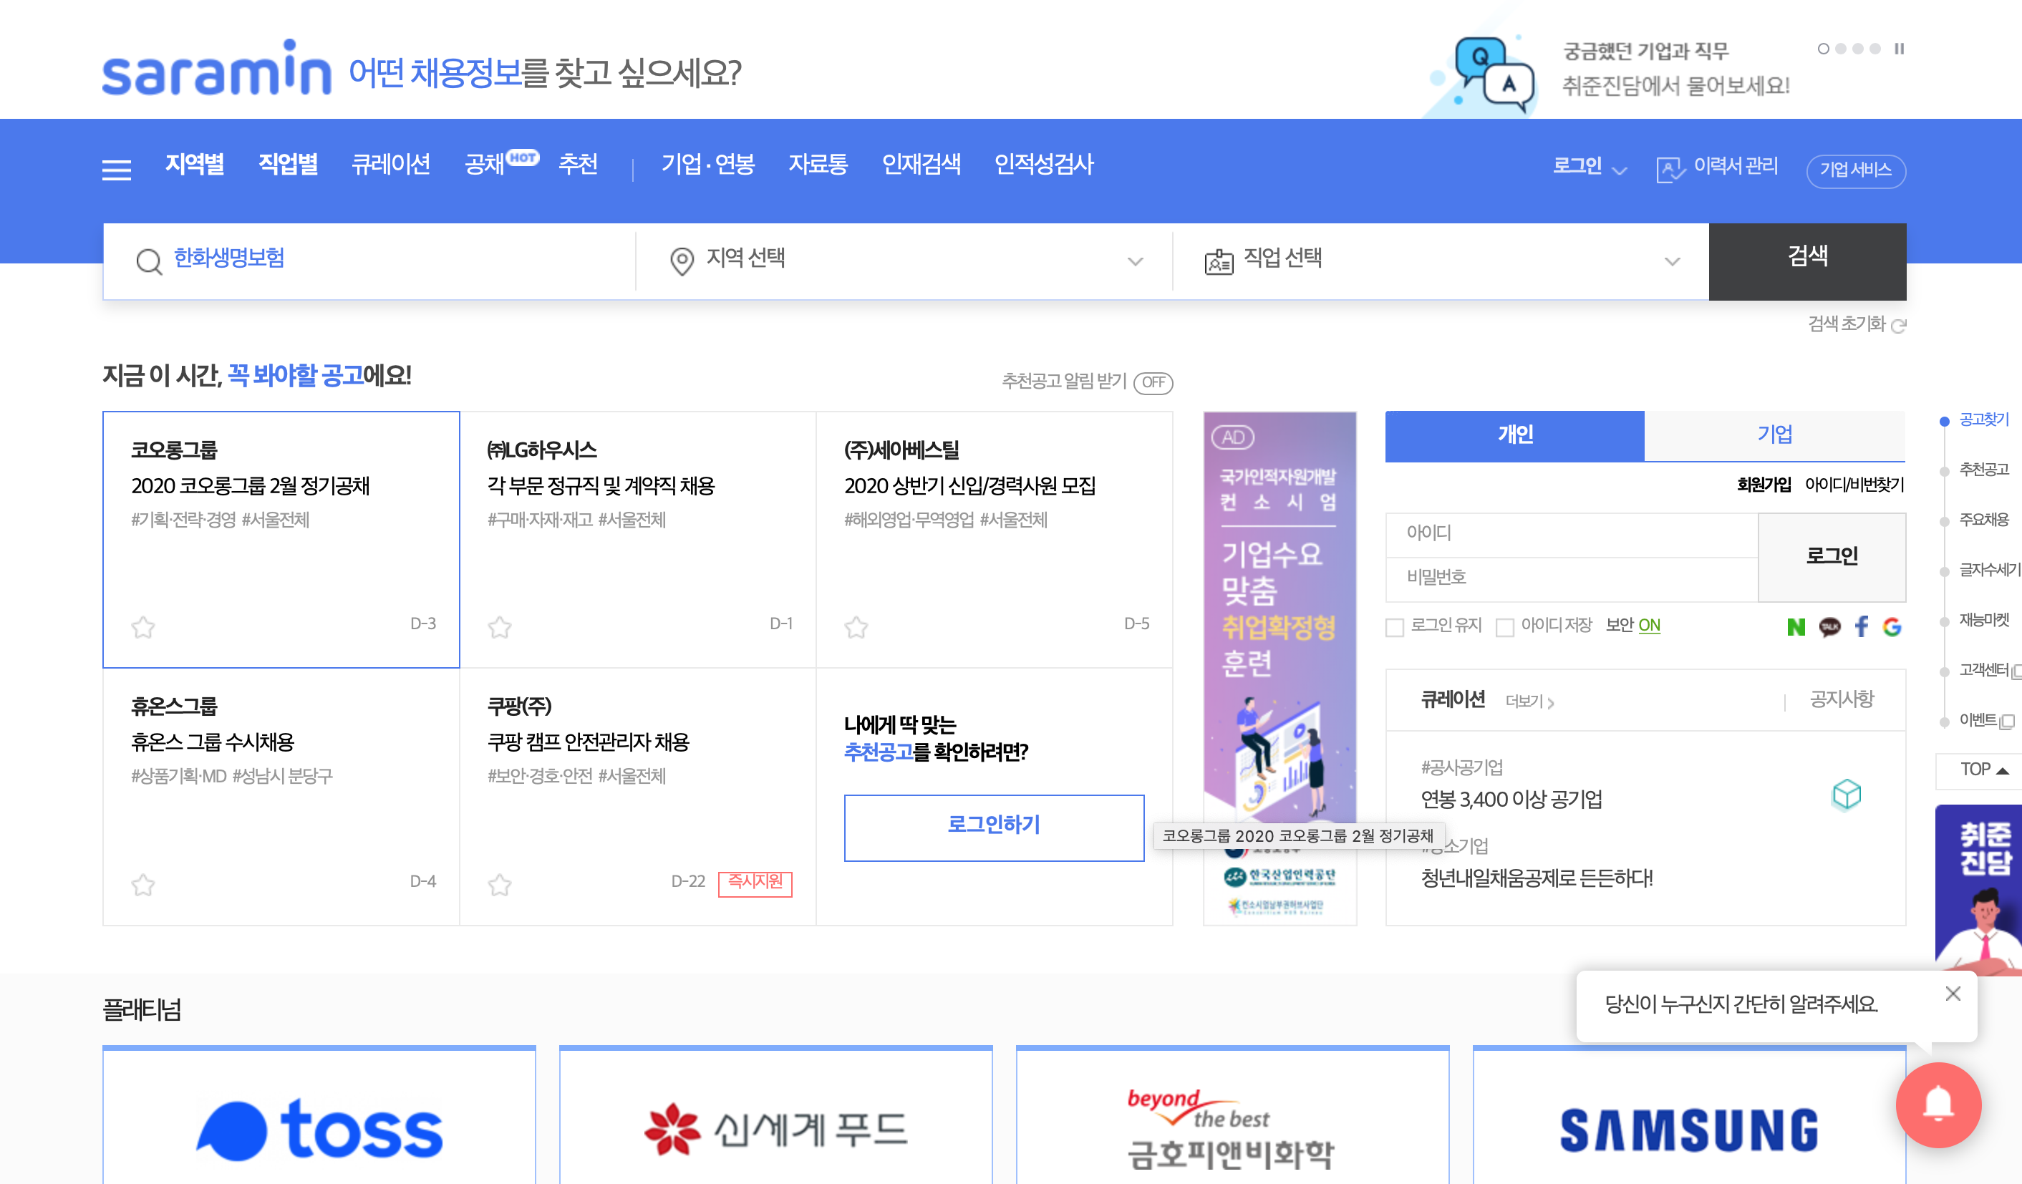This screenshot has height=1184, width=2022.
Task: Click the red notification bell button
Action: pyautogui.click(x=1938, y=1105)
